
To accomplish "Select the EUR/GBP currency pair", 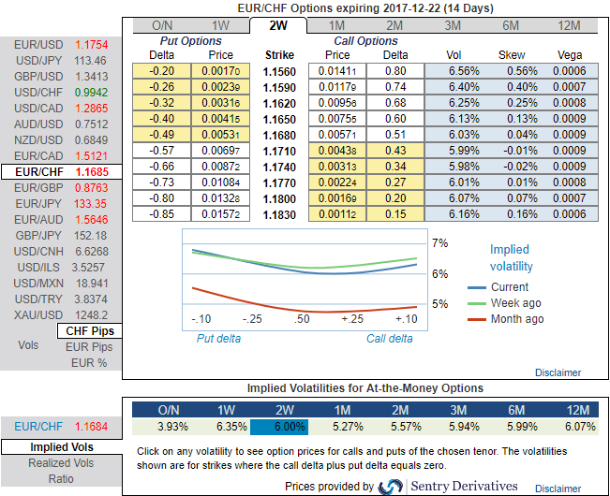I will tap(61, 187).
